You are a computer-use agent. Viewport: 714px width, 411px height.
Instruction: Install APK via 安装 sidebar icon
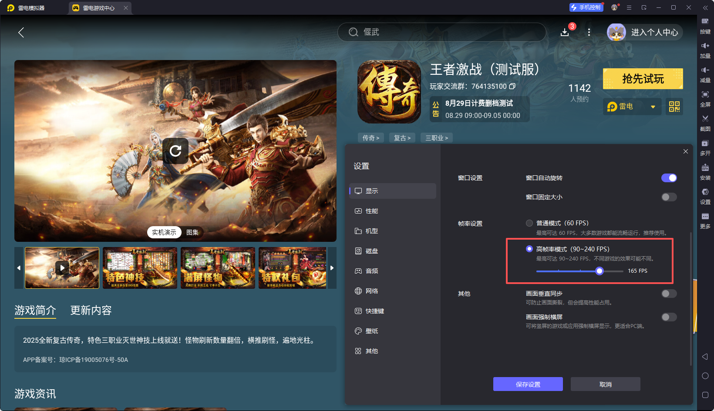(705, 172)
